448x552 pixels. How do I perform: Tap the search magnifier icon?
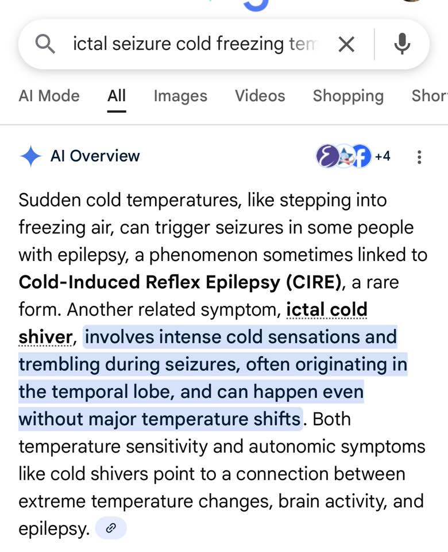tap(45, 44)
